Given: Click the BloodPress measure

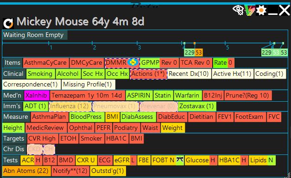Looking at the screenshot, I should pos(87,117).
